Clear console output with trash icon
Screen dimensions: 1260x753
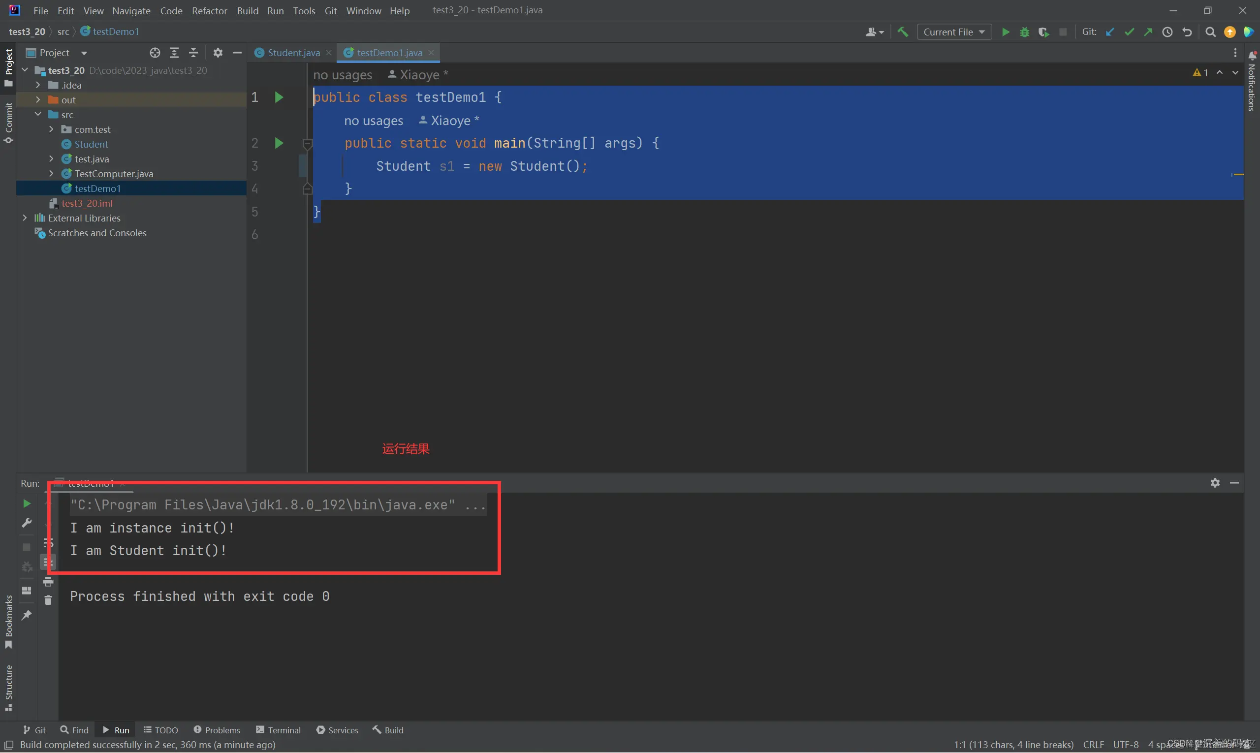(x=48, y=601)
